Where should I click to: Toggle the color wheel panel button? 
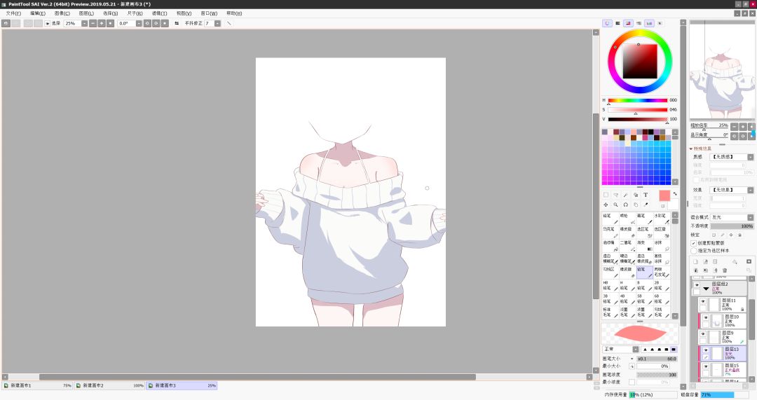coord(607,23)
